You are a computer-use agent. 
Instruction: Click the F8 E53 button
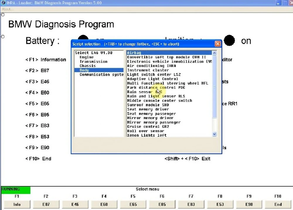coord(220,204)
